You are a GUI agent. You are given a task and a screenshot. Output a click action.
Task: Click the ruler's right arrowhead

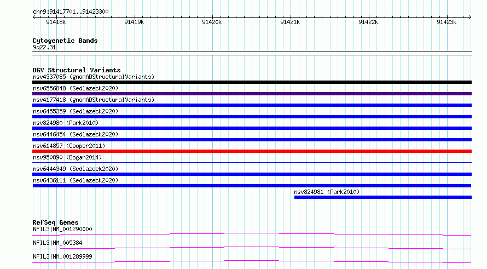(x=470, y=18)
